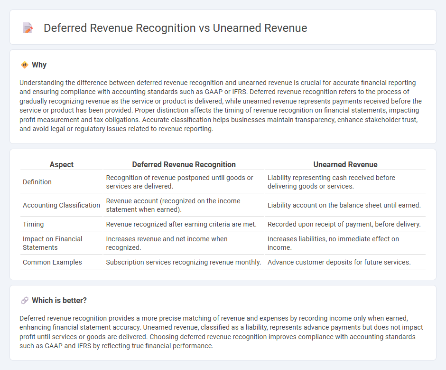Image resolution: width=446 pixels, height=370 pixels.
Task: Click cell 'Revenue recognized after earning criteria are met'
Action: pyautogui.click(x=184, y=225)
